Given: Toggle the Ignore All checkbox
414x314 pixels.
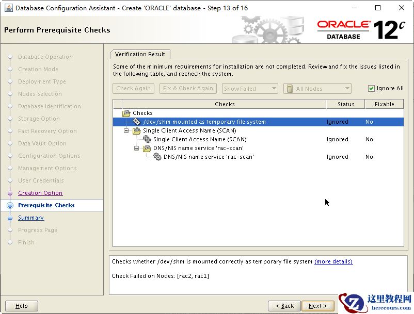Looking at the screenshot, I should click(371, 88).
